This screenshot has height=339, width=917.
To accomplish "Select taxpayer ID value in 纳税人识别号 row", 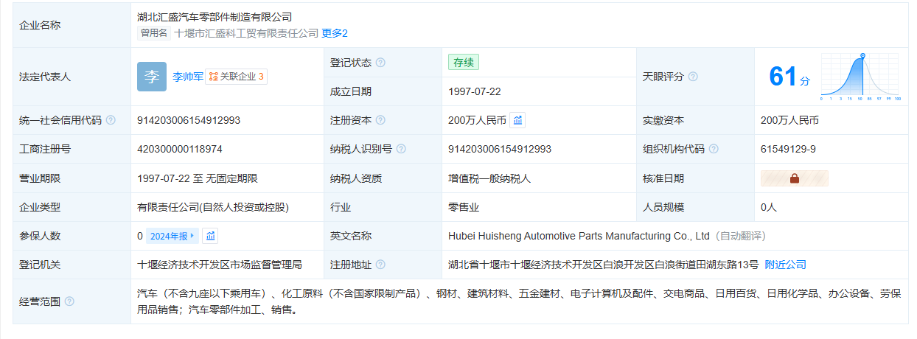I will click(x=500, y=149).
